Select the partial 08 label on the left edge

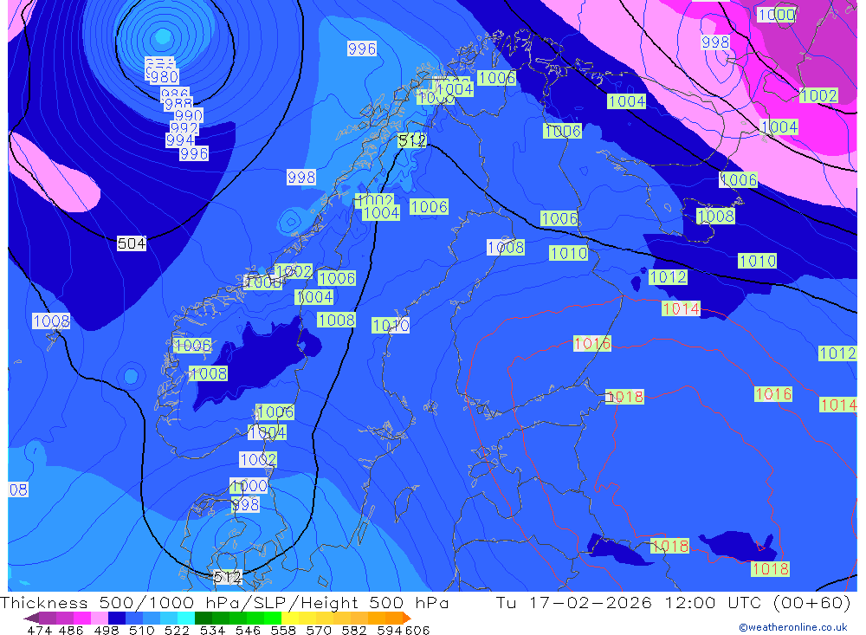tap(18, 489)
